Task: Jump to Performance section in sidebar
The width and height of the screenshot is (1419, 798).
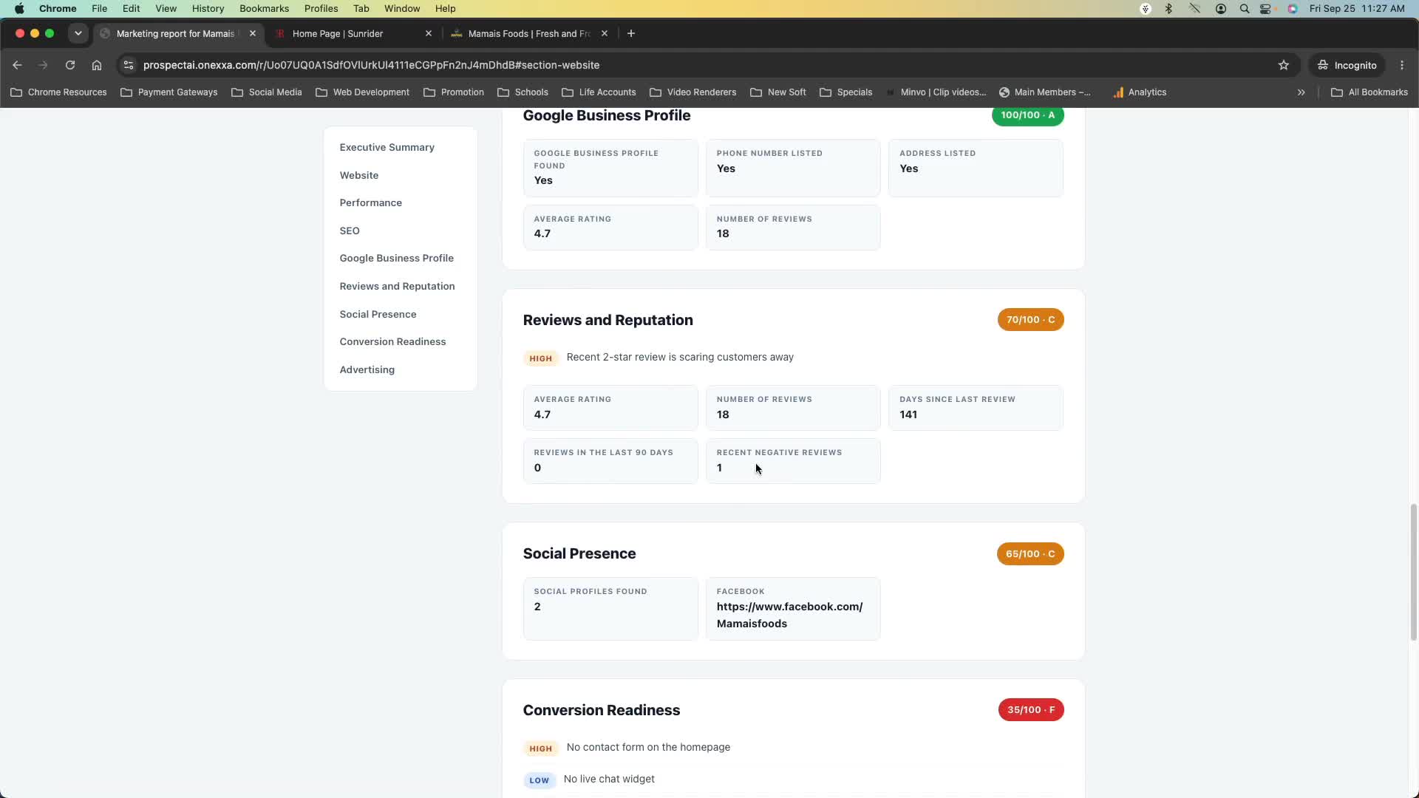Action: pyautogui.click(x=370, y=202)
